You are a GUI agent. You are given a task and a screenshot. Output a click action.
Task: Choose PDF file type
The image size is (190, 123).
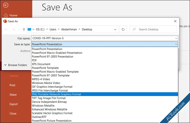(x=105, y=60)
